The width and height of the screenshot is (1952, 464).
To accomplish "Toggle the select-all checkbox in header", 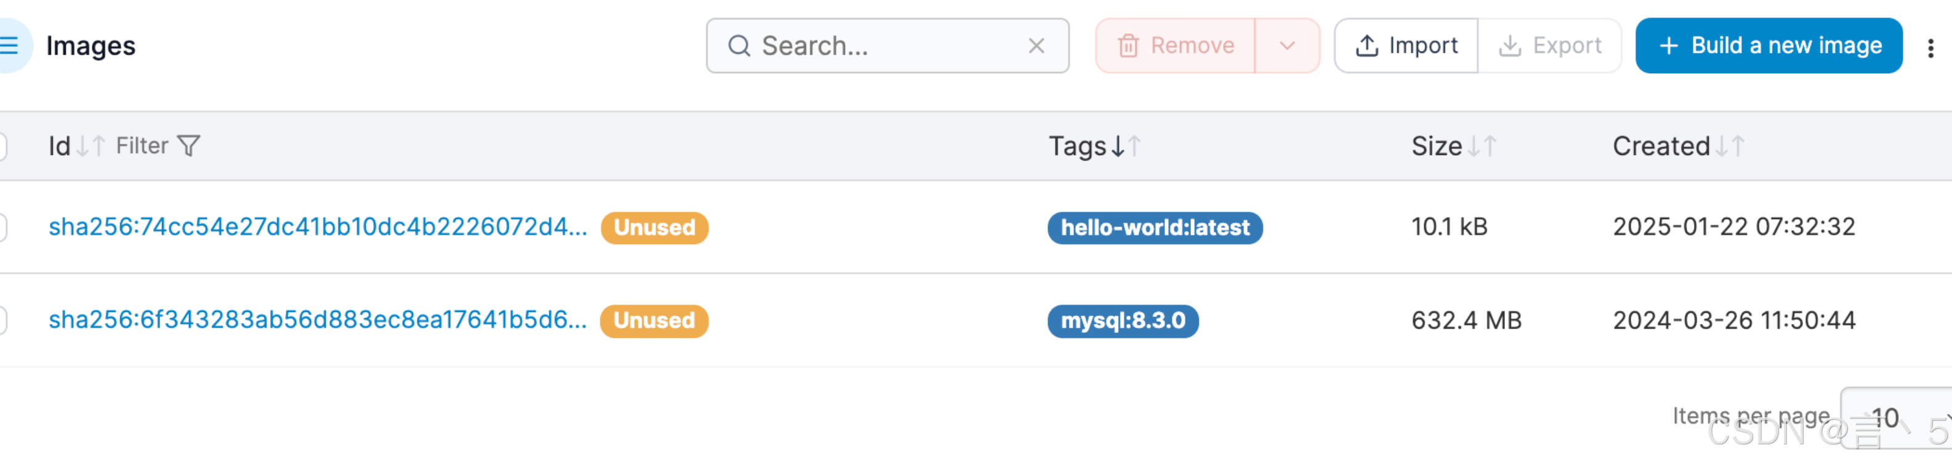I will click(x=4, y=145).
